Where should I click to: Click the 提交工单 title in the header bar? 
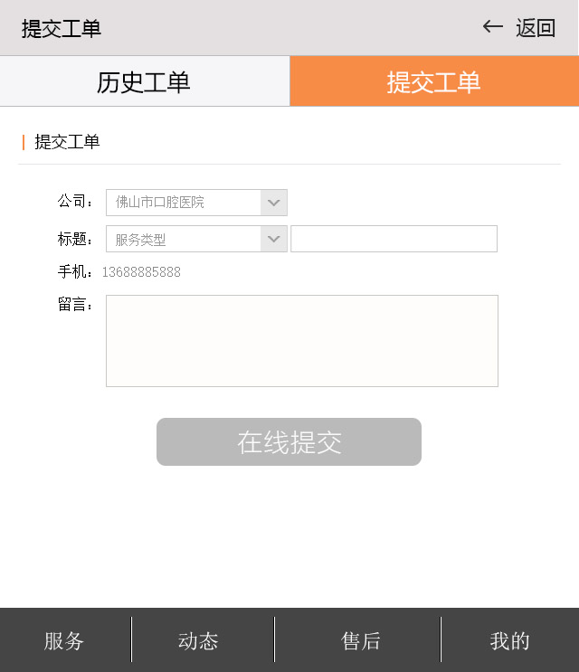point(62,28)
